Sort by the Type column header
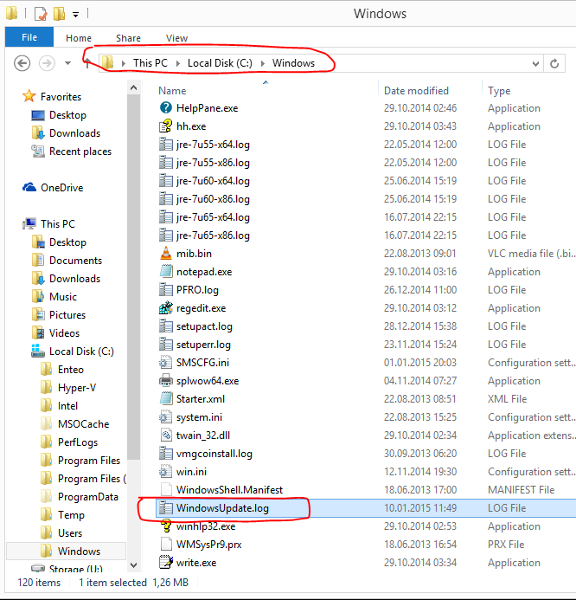This screenshot has height=600, width=576. coord(499,91)
